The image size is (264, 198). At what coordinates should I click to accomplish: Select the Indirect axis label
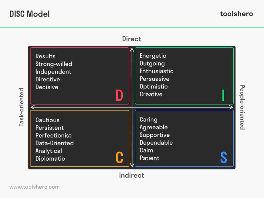tap(131, 175)
